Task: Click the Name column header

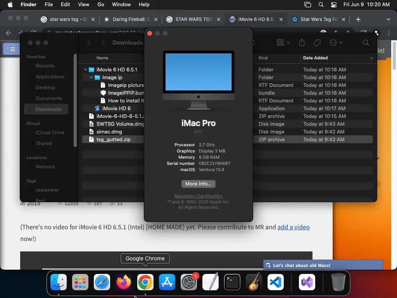Action: pos(102,58)
